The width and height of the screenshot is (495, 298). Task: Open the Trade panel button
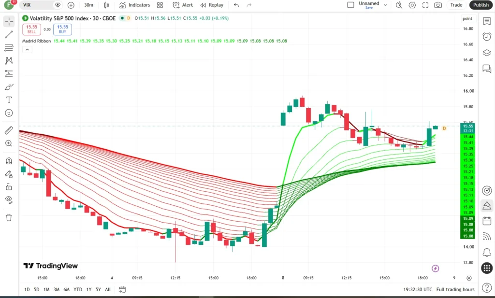coord(456,5)
